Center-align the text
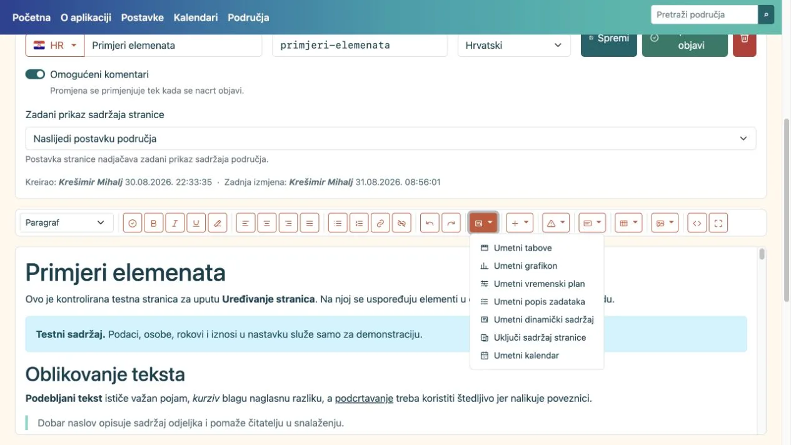This screenshot has height=445, width=791. click(x=267, y=223)
